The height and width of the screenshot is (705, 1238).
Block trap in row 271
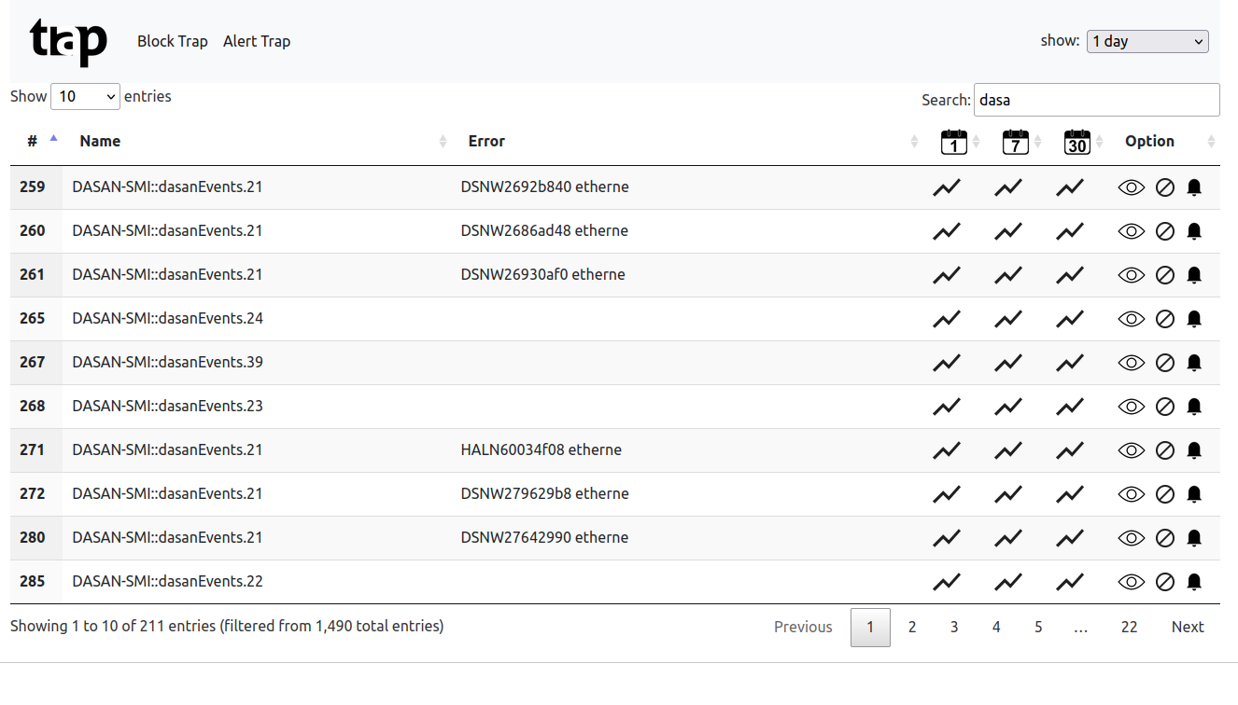click(x=1164, y=450)
